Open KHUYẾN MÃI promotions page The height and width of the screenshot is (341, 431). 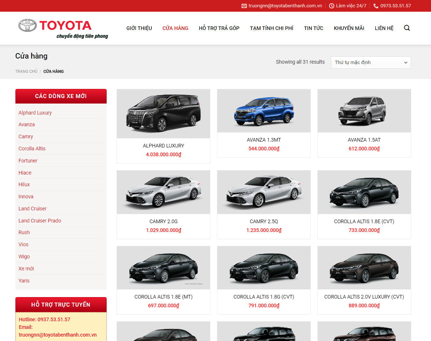point(349,28)
